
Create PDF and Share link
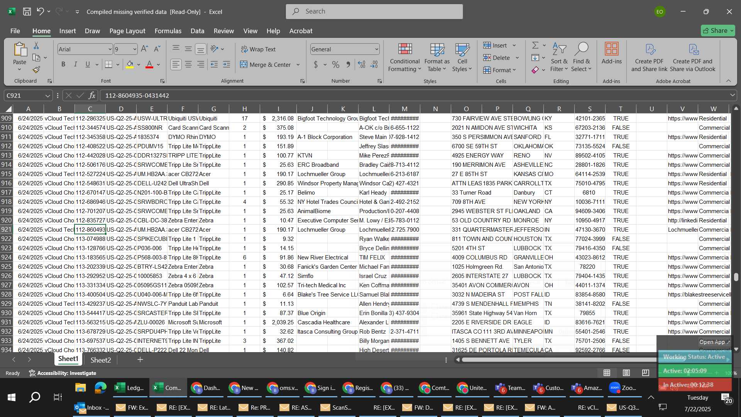(649, 57)
